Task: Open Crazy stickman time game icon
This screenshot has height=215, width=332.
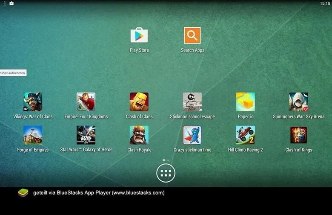Action: click(192, 135)
